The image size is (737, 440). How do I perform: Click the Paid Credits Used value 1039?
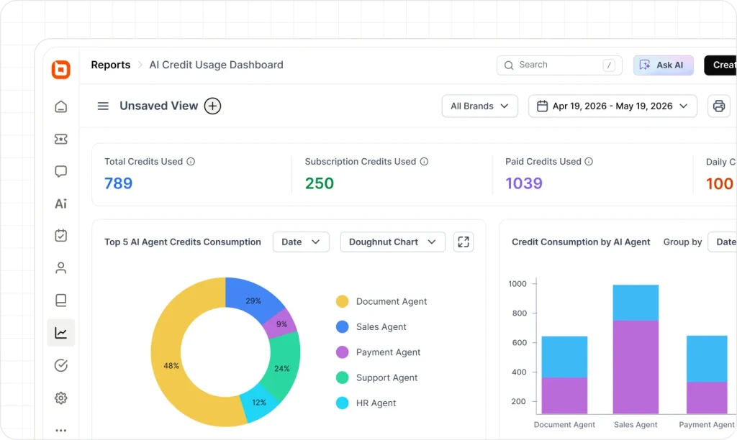[x=524, y=183]
